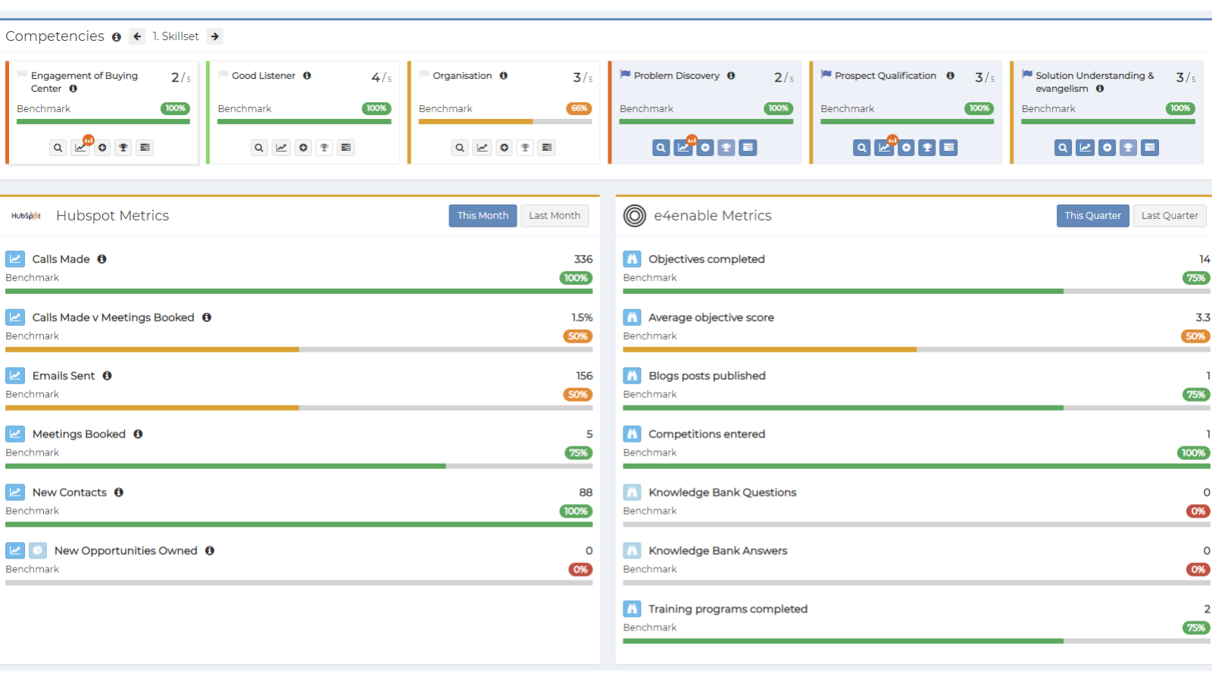Open info tooltip for Meetings Booked
Image resolution: width=1212 pixels, height=682 pixels.
click(137, 433)
